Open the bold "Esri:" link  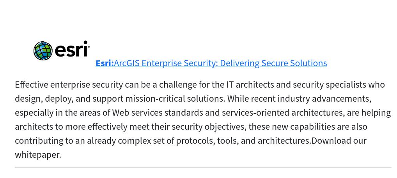click(105, 63)
